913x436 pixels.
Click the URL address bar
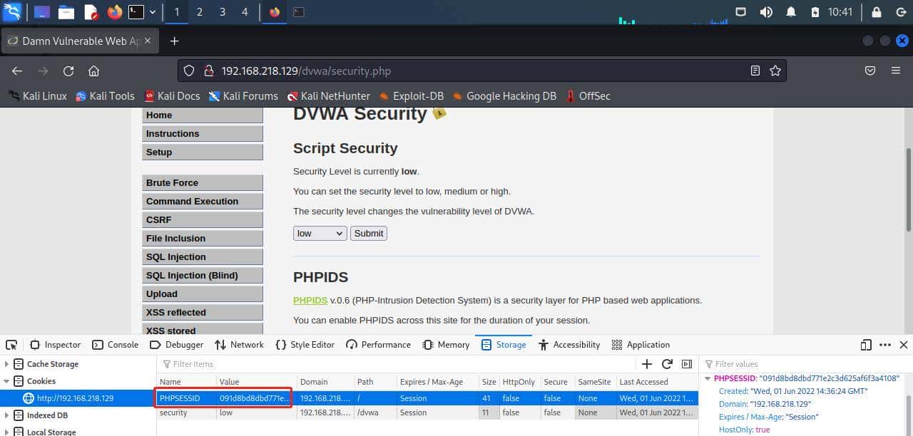tap(481, 71)
